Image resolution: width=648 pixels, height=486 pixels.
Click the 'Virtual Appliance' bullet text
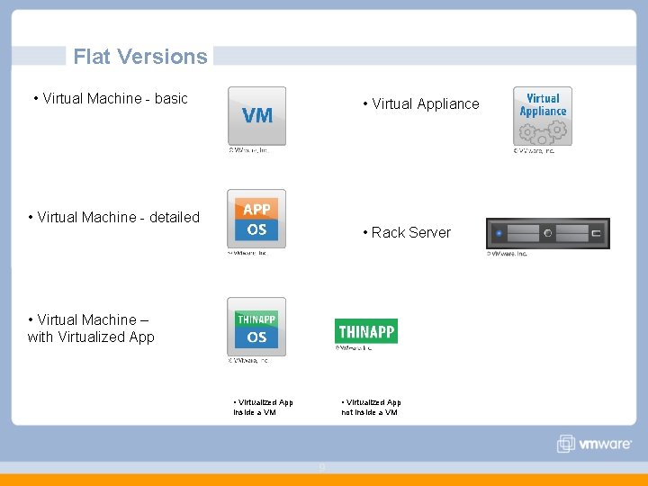point(421,103)
